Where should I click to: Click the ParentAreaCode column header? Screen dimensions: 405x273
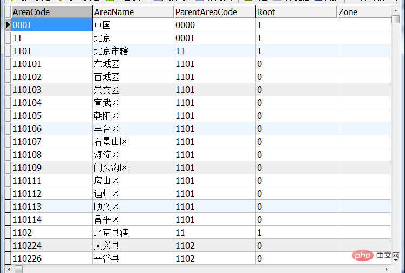pyautogui.click(x=214, y=12)
